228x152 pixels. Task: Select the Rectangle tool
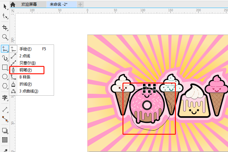[5, 67]
